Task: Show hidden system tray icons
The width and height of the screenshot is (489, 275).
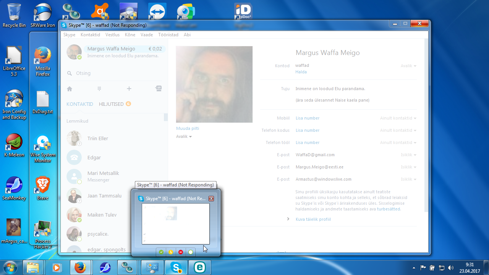Action: coord(414,267)
